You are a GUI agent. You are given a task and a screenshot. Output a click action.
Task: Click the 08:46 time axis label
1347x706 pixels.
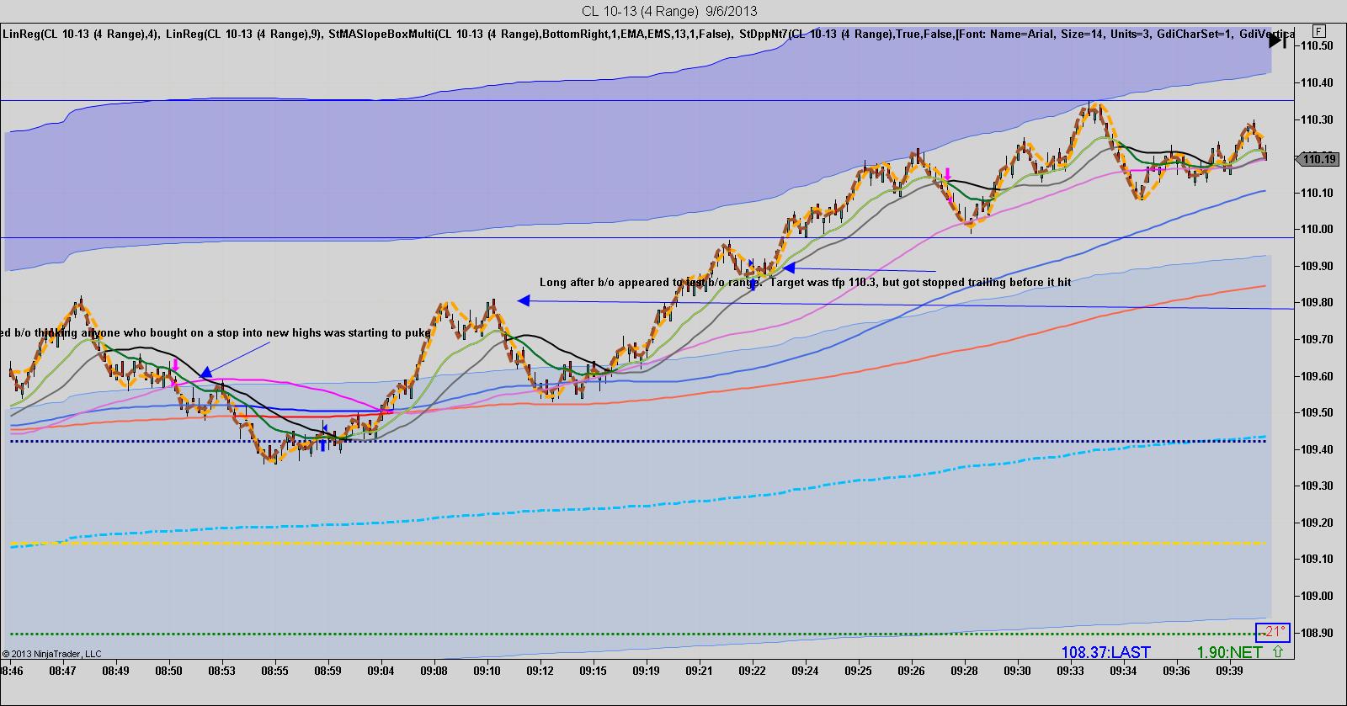(x=12, y=671)
